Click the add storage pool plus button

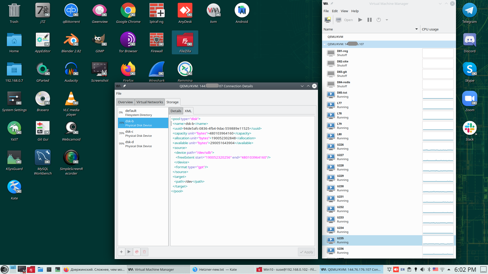coord(121,252)
